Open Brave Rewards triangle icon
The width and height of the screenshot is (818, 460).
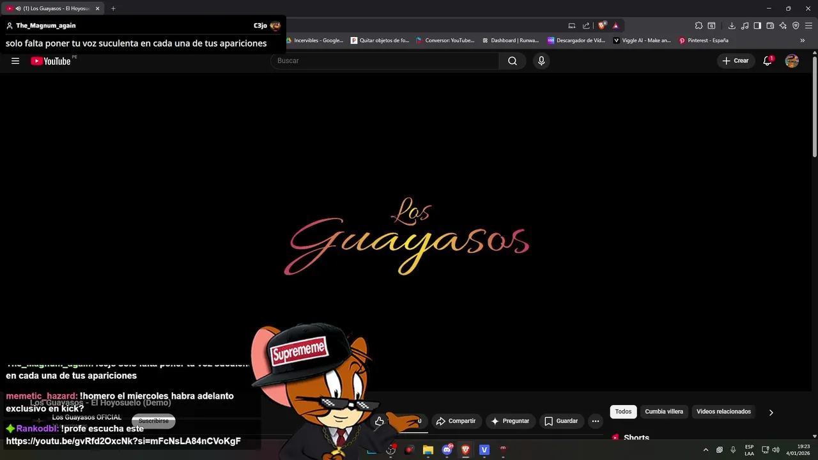(616, 26)
